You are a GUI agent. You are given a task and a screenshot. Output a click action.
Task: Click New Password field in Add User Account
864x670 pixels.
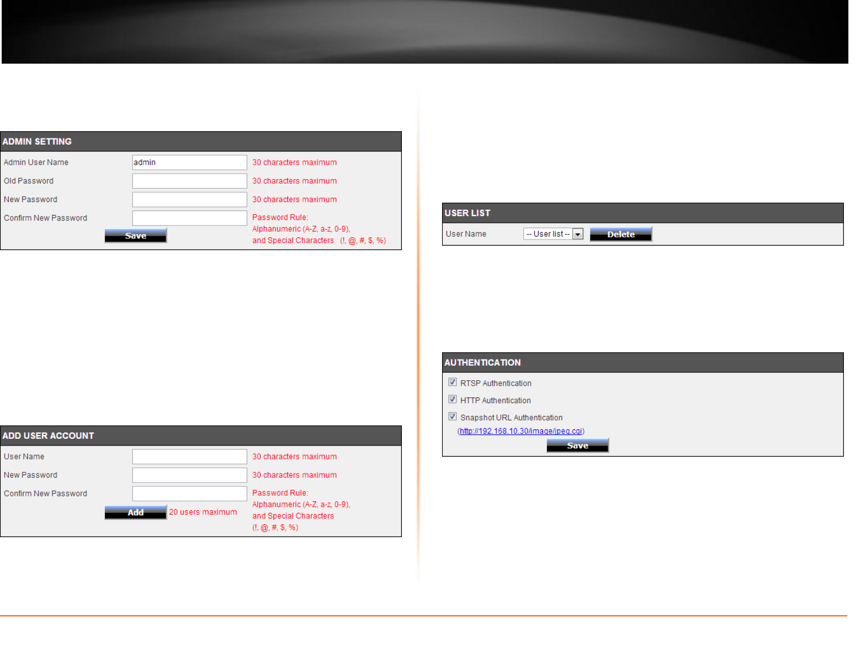pyautogui.click(x=189, y=475)
